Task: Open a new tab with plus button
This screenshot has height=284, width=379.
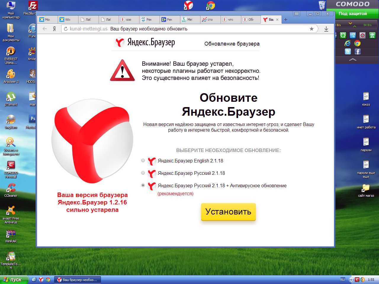Action: pos(285,20)
